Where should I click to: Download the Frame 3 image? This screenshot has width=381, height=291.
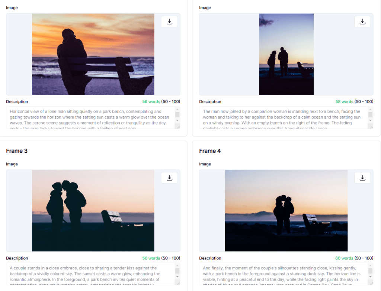point(169,178)
